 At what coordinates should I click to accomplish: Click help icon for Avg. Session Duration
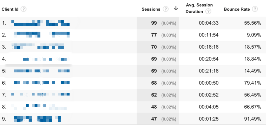coord(208,12)
